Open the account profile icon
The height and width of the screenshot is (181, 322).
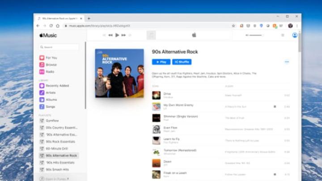coord(295,35)
